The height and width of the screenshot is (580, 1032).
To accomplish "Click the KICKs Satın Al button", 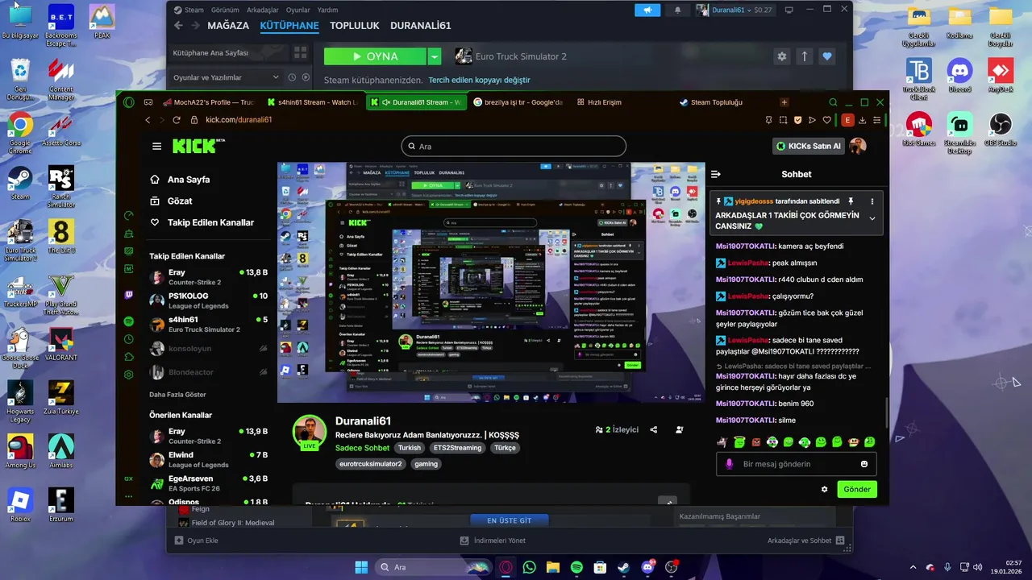I will (x=809, y=146).
